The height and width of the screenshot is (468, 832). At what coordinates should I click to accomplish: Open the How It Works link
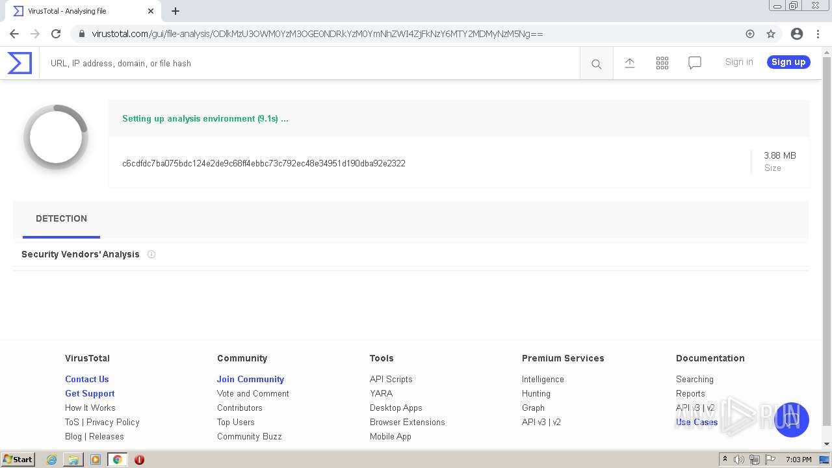(90, 408)
